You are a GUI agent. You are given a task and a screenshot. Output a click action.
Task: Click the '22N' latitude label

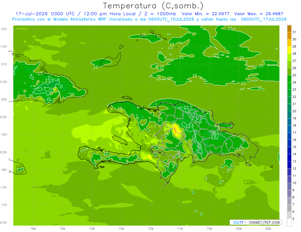point(4,29)
